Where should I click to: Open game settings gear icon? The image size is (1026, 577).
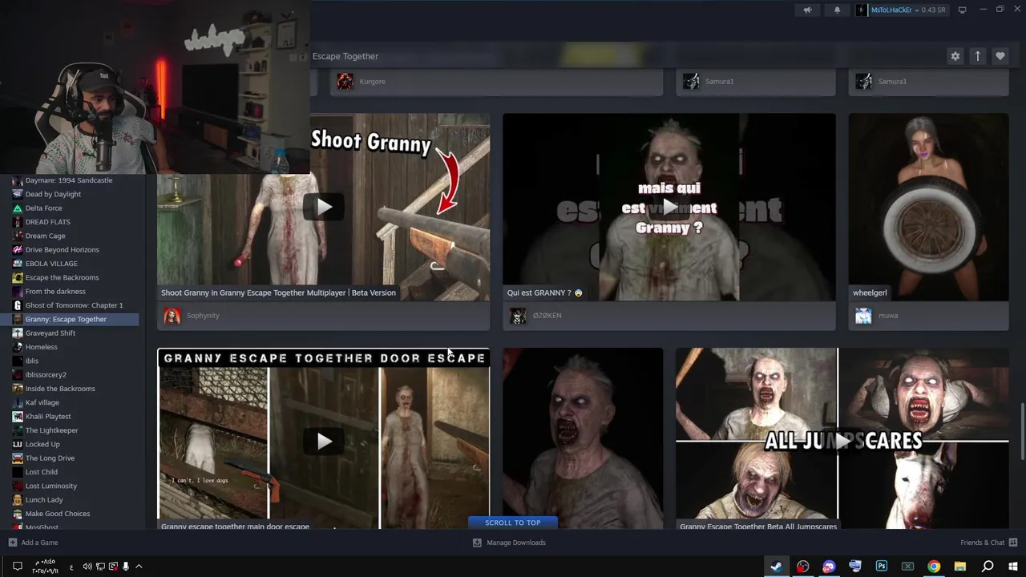pyautogui.click(x=955, y=56)
